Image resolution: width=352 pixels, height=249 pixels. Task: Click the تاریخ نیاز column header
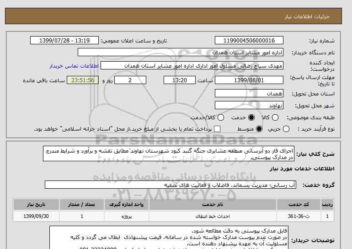tap(36, 204)
